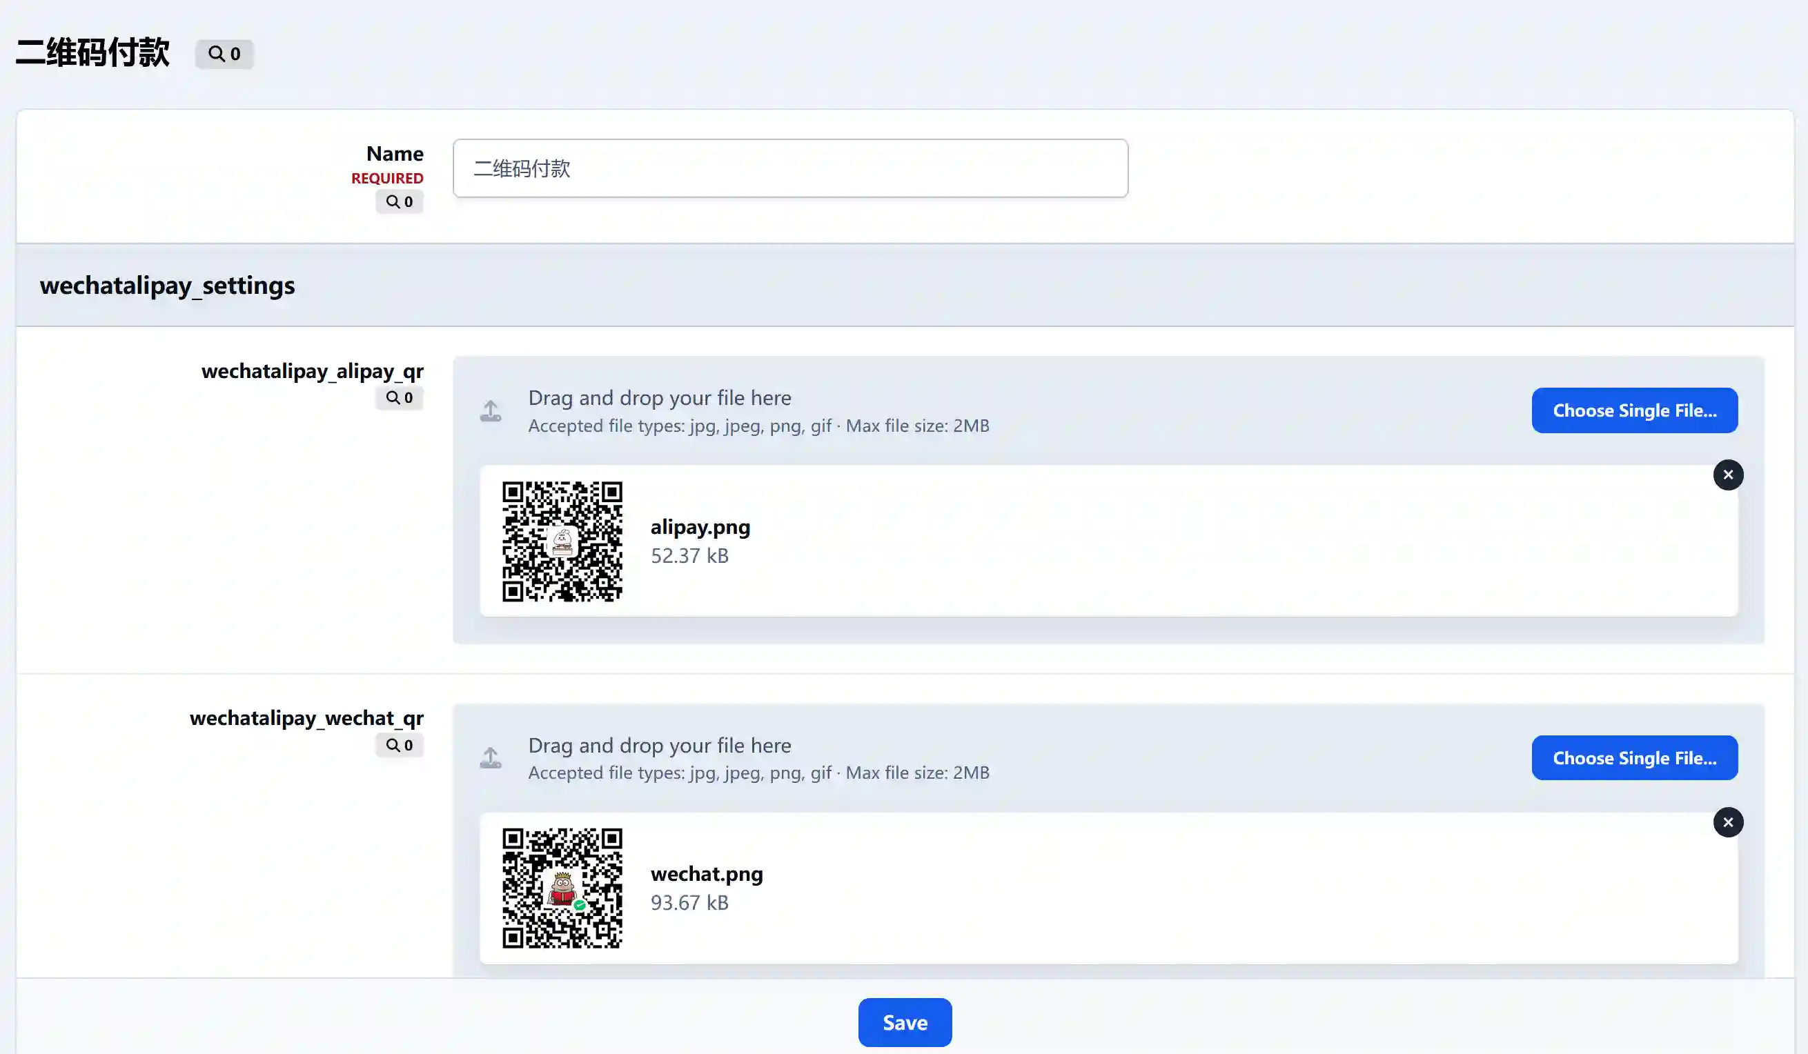Open the alipay.png QR code thumbnail
Screen dimensions: 1808x1054
[562, 541]
